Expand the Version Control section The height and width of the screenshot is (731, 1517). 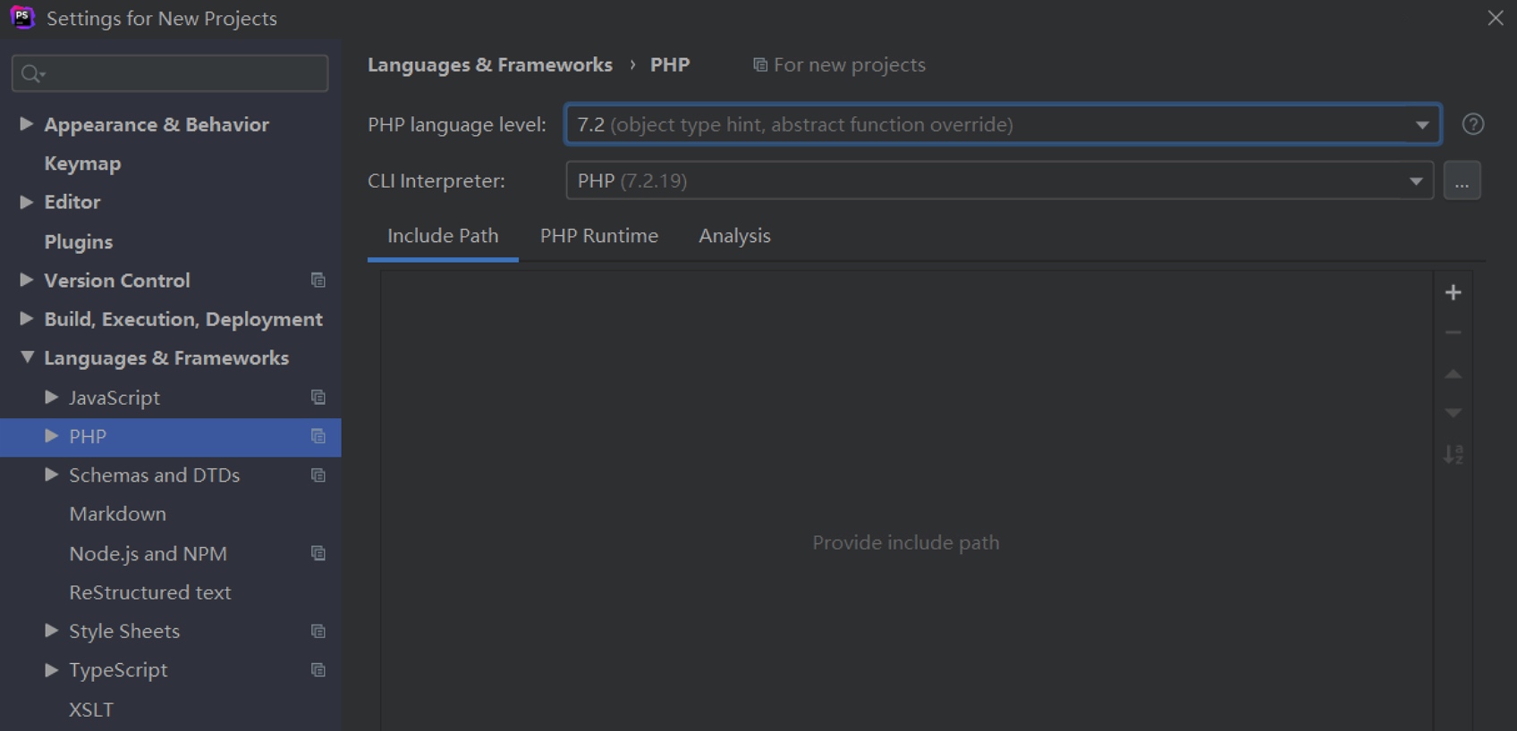(x=27, y=280)
